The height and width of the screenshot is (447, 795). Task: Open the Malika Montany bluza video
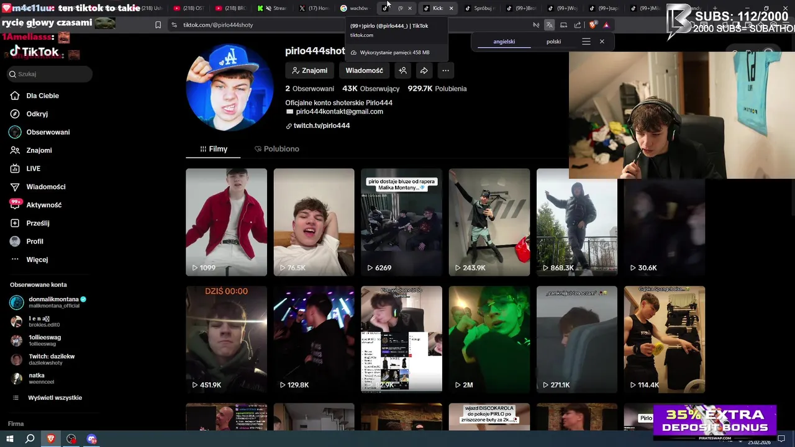click(x=401, y=222)
